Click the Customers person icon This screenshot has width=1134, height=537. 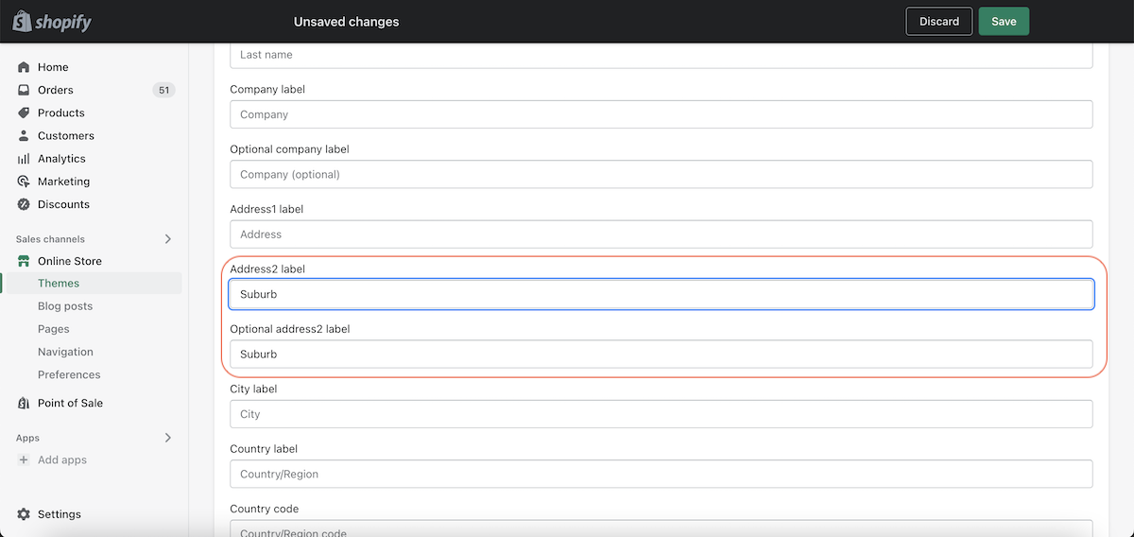click(24, 135)
